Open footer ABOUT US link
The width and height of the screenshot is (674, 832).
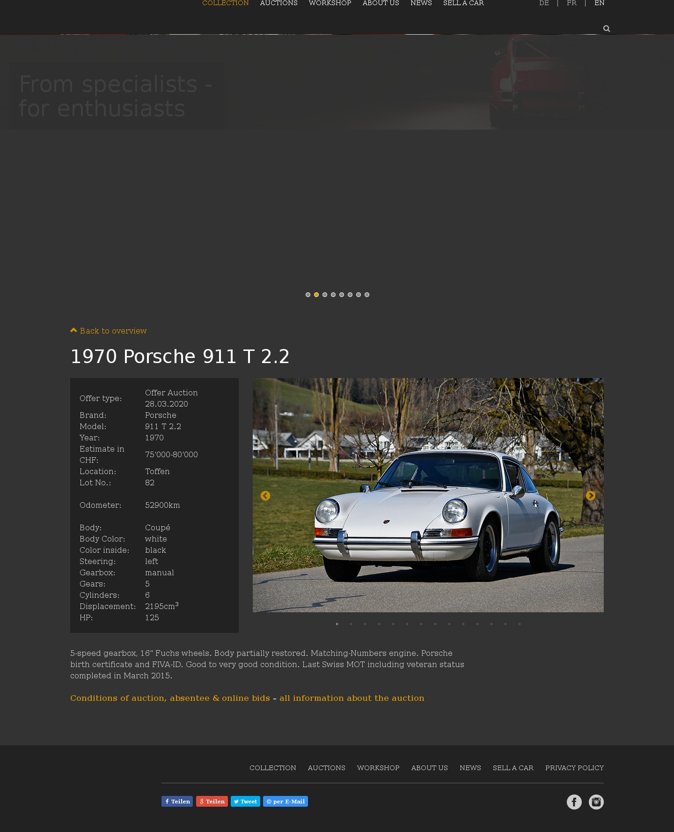pyautogui.click(x=430, y=768)
